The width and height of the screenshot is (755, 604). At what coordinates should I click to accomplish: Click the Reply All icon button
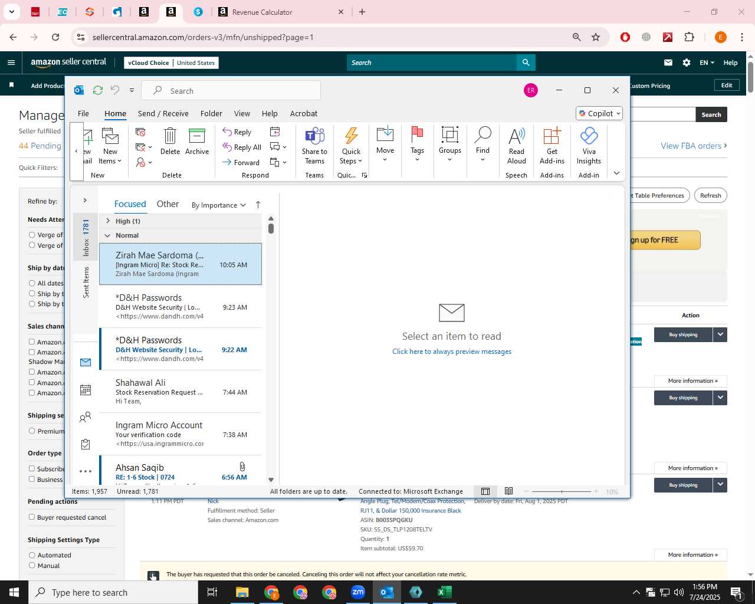(x=242, y=147)
